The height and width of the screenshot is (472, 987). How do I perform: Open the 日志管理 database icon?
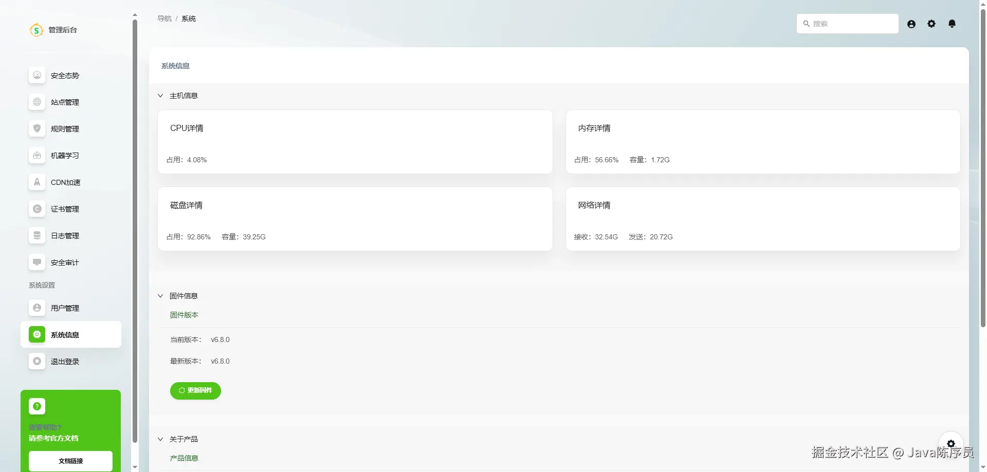point(37,236)
